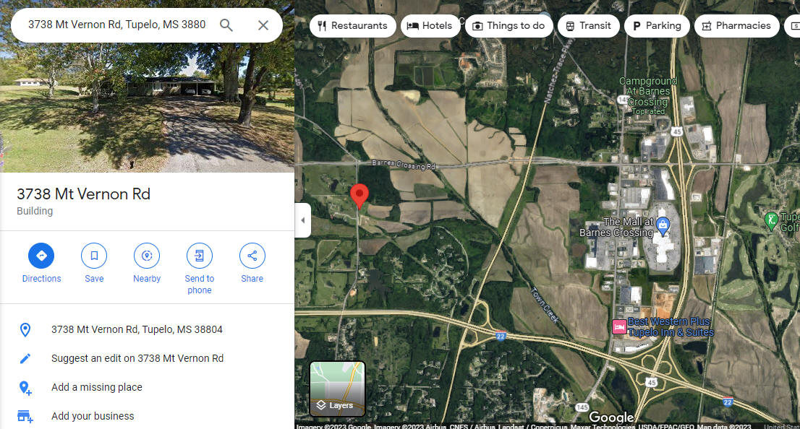Viewport: 800px width, 429px height.
Task: Filter map by Restaurants
Action: (x=352, y=25)
